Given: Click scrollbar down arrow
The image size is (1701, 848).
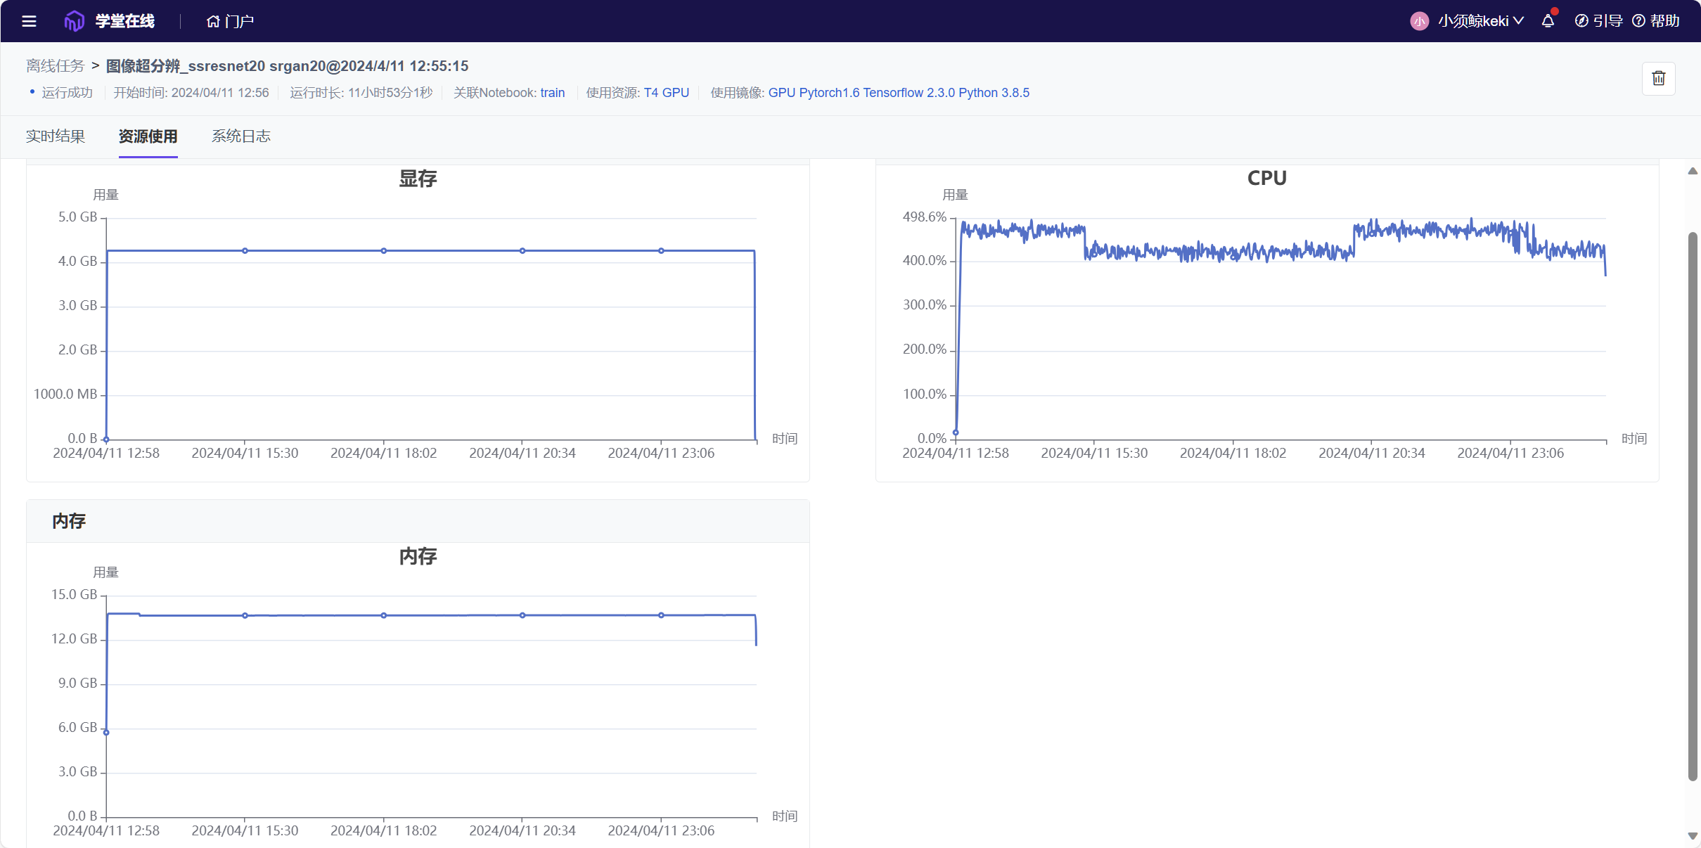Looking at the screenshot, I should (x=1693, y=836).
